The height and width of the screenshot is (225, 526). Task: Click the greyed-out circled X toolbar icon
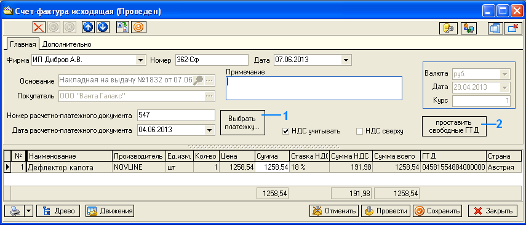click(70, 27)
